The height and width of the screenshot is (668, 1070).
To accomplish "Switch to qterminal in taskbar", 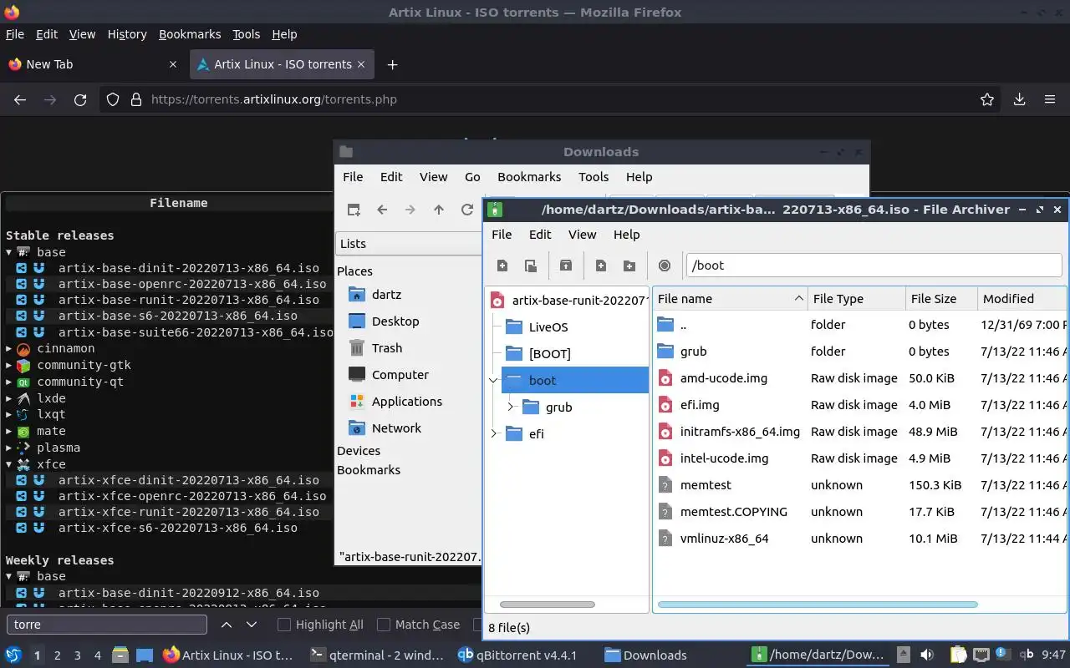I will pos(376,655).
